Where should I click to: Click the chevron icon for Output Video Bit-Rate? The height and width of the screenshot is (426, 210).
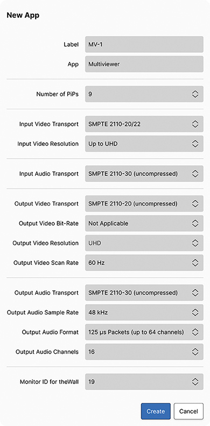195,224
